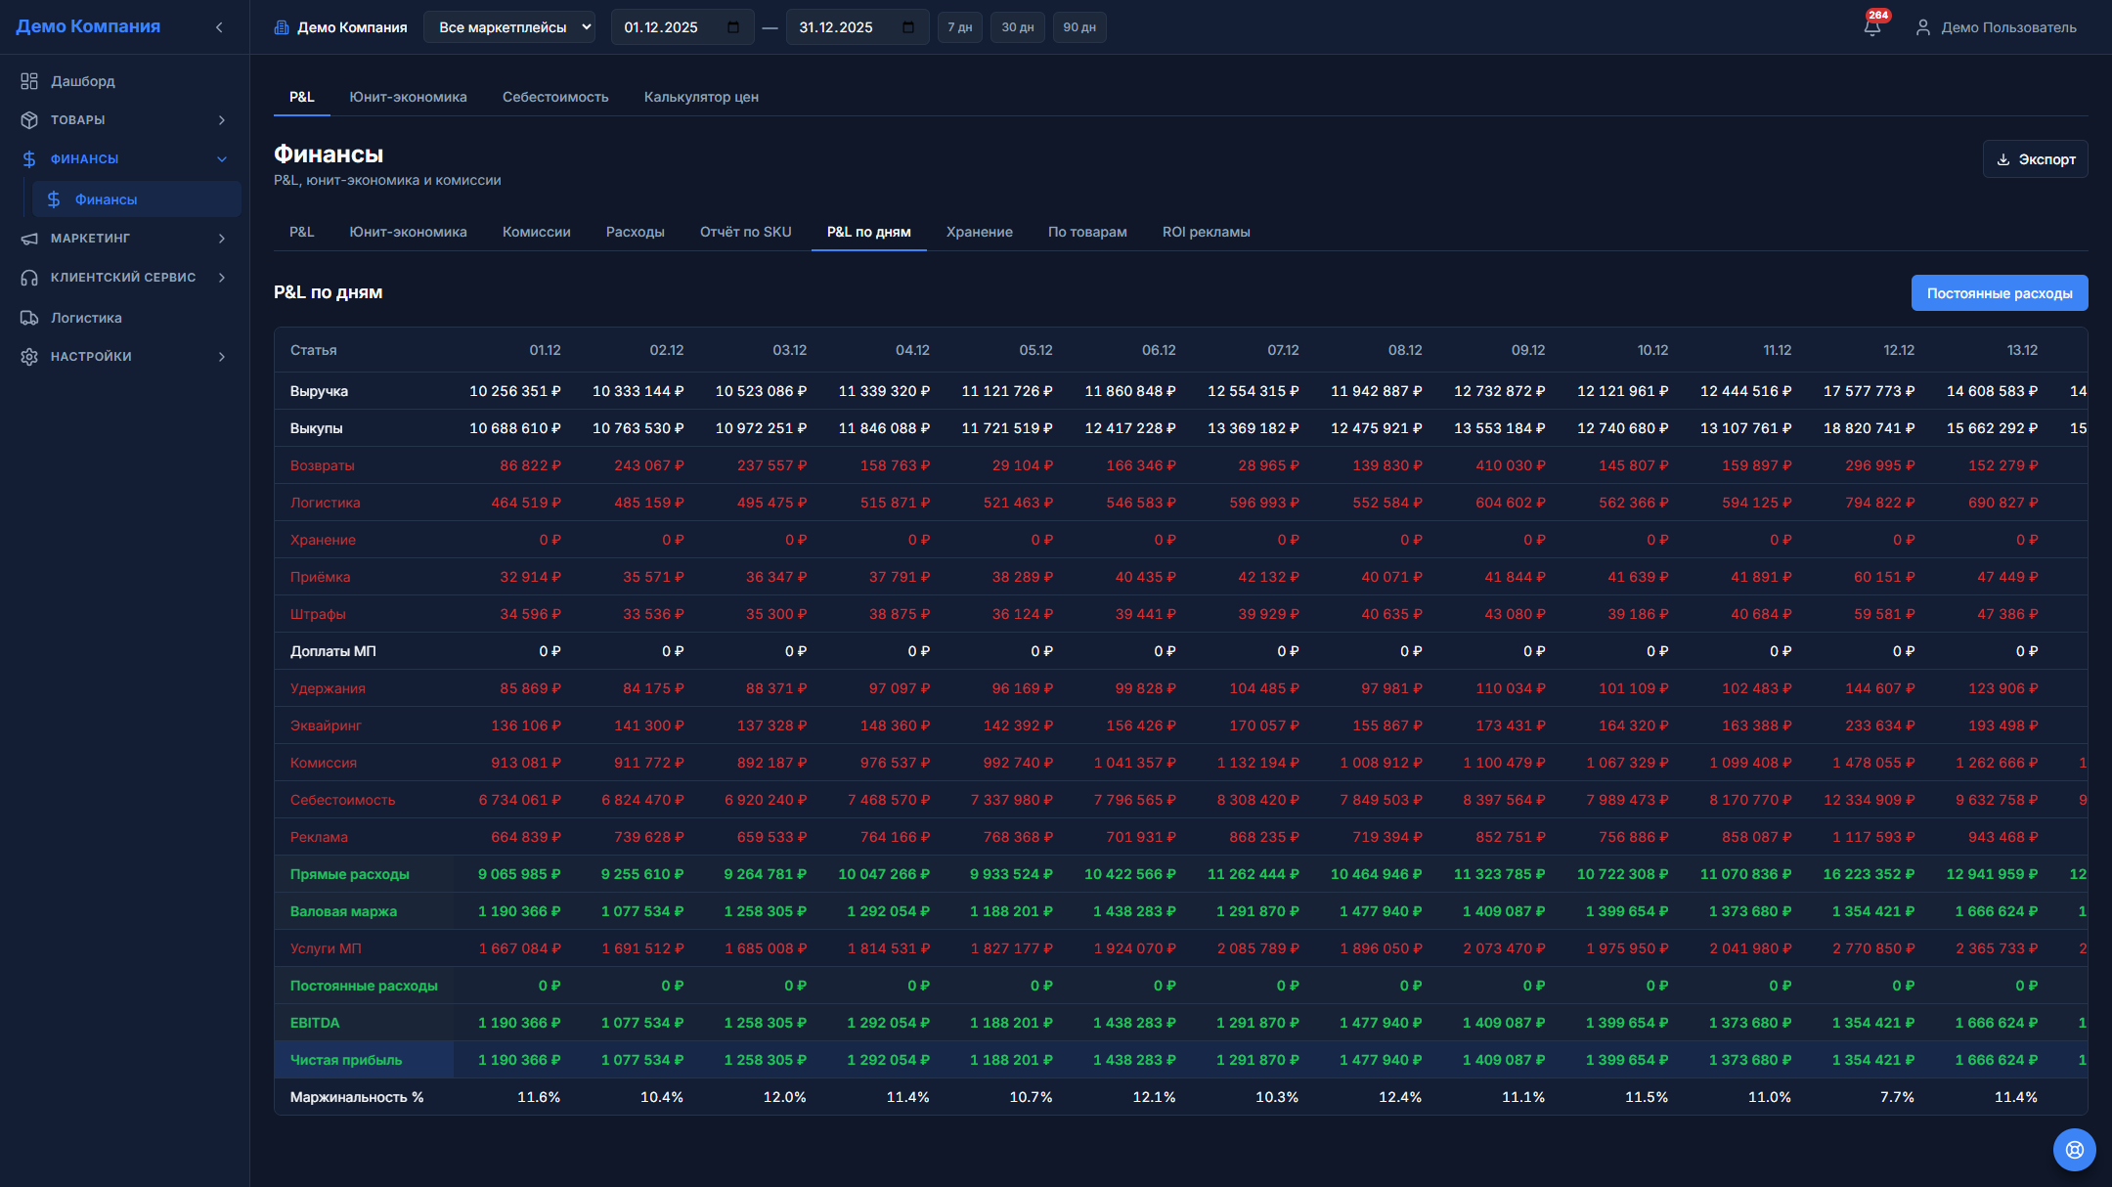The height and width of the screenshot is (1187, 2112).
Task: Click the Демо Компания logo link
Action: [x=88, y=26]
